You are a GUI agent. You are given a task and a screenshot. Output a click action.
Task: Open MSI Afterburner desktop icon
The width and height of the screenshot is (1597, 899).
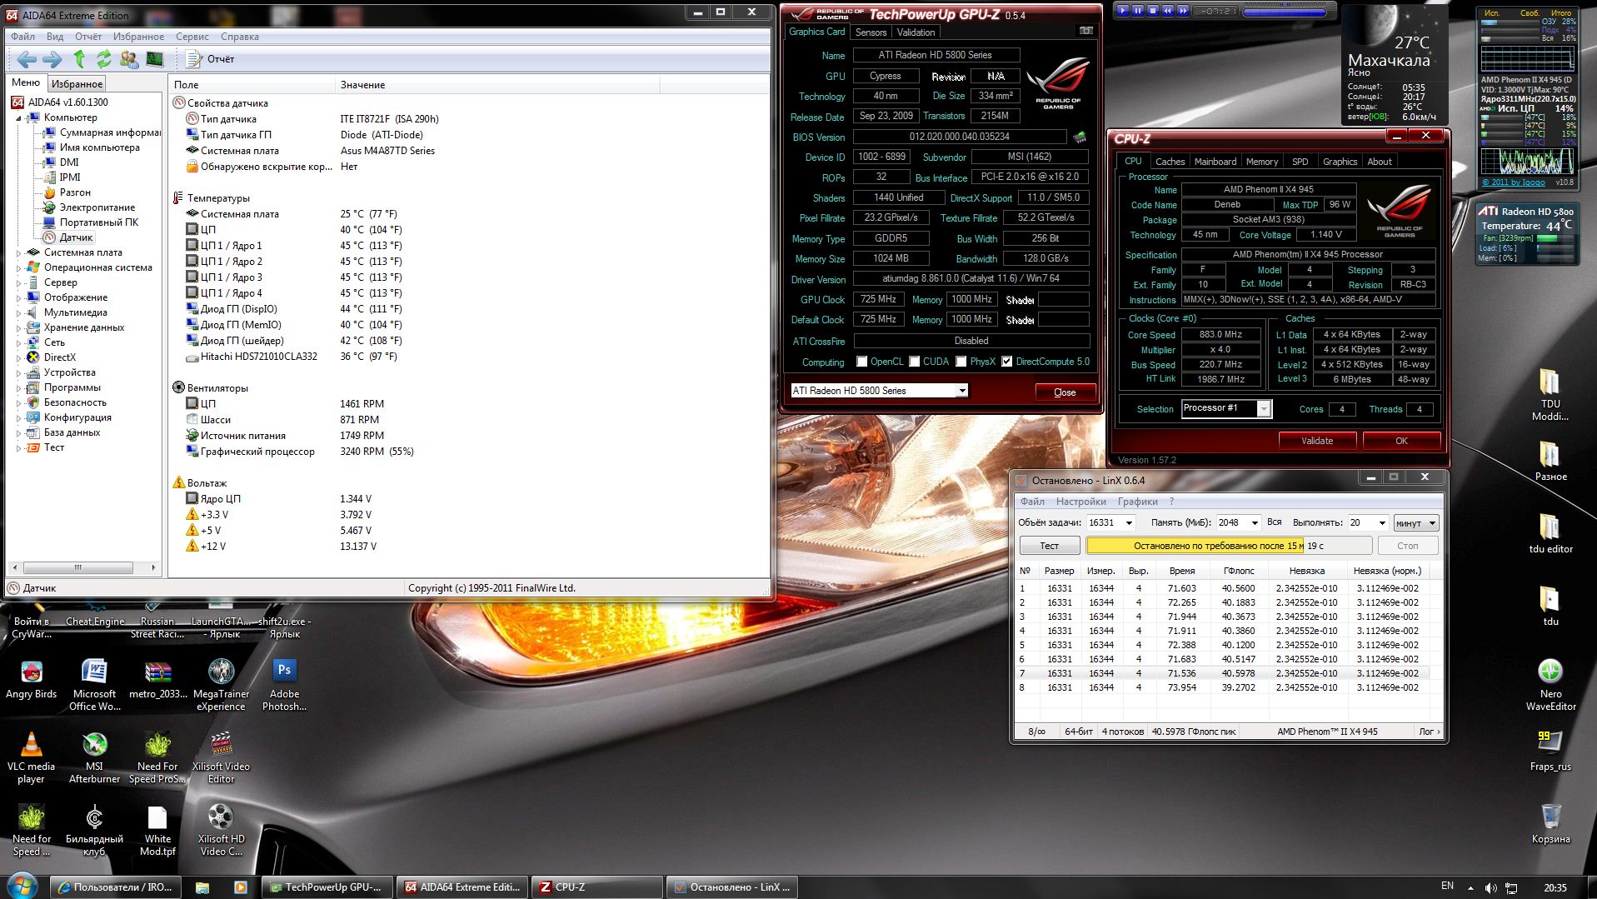click(x=94, y=745)
